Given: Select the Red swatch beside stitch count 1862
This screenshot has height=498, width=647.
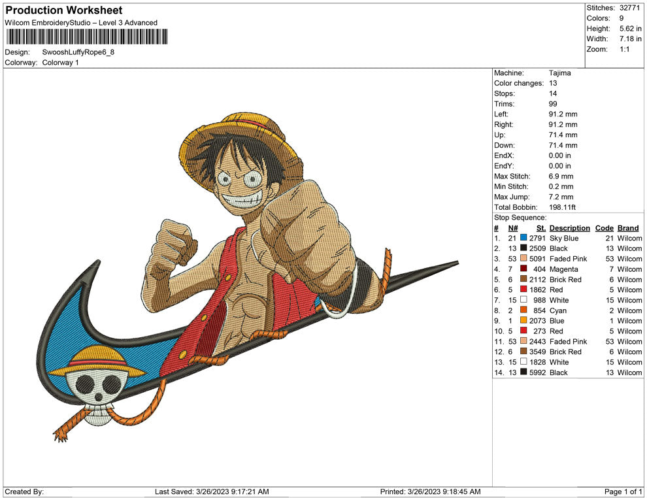Looking at the screenshot, I should (523, 290).
